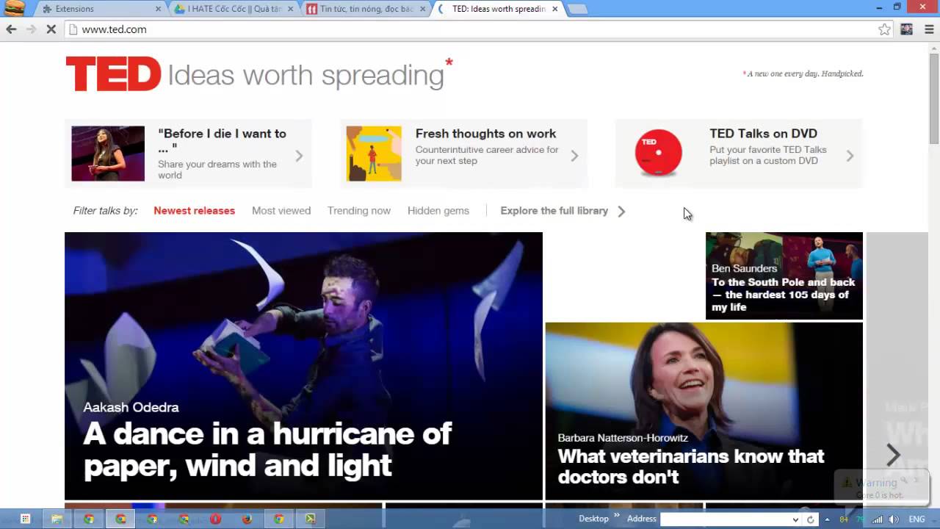Close the TED tab

click(554, 9)
